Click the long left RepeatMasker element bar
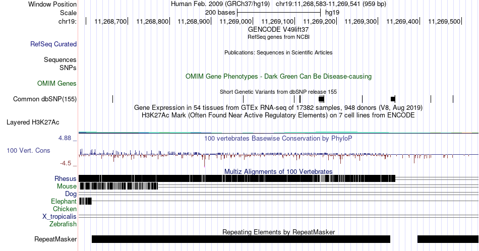479x251 pixels. (241, 239)
